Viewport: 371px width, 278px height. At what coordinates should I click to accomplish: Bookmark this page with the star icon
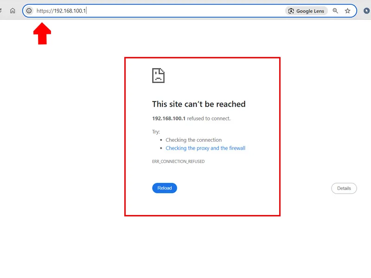[x=347, y=11]
